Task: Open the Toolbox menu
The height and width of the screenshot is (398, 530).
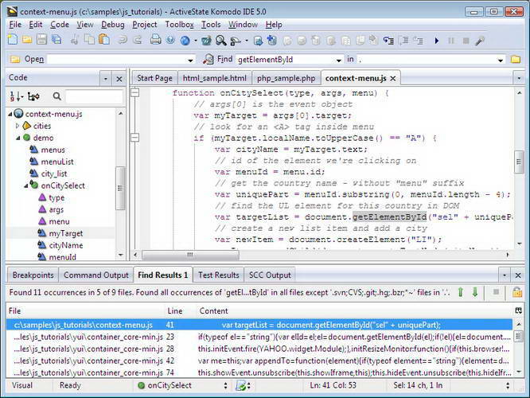Action: tap(179, 25)
